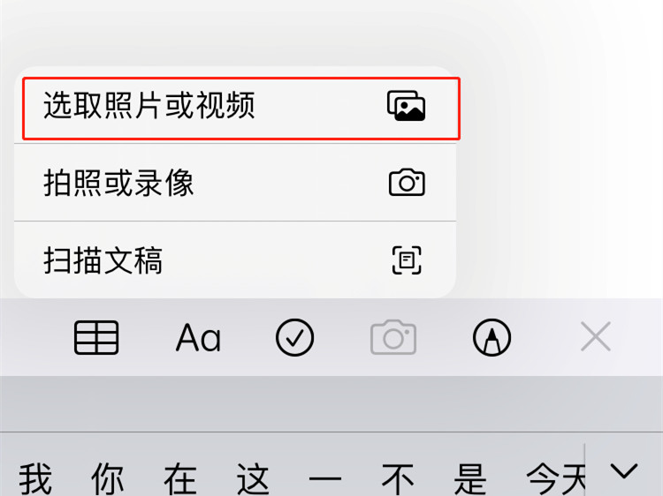Insert a table using the table icon
The image size is (663, 496).
(96, 337)
